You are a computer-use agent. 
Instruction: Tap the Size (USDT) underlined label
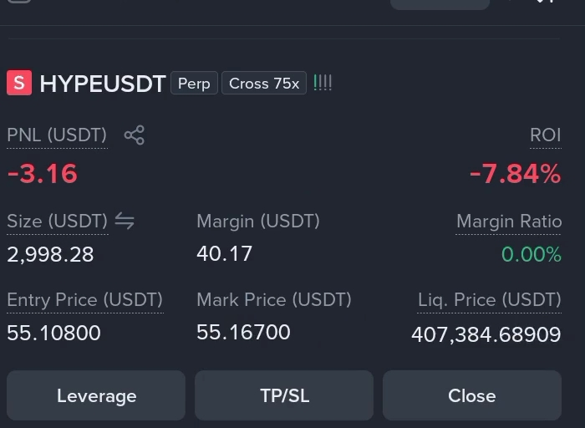coord(58,222)
